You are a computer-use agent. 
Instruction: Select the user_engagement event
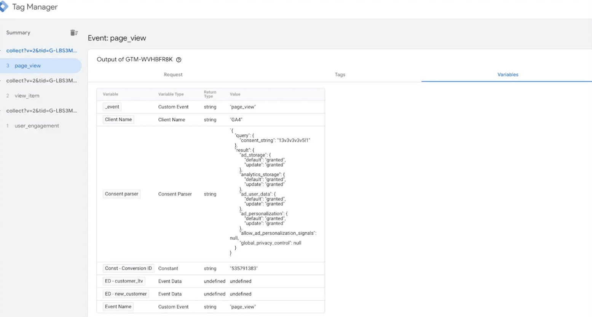(37, 125)
